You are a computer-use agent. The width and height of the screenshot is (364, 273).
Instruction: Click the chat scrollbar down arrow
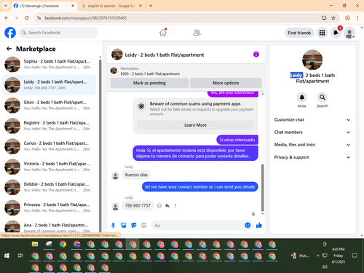pyautogui.click(x=263, y=214)
